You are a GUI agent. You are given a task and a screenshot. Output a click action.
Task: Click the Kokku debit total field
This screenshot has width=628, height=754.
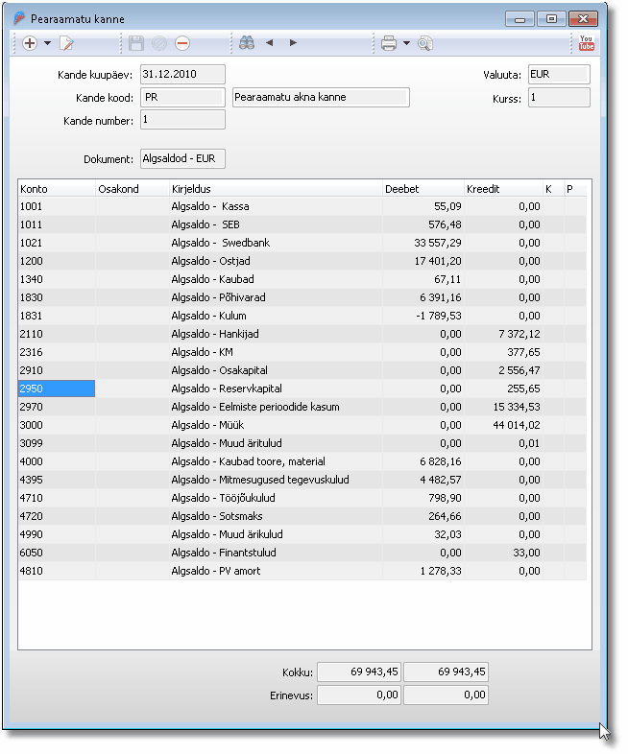(359, 672)
